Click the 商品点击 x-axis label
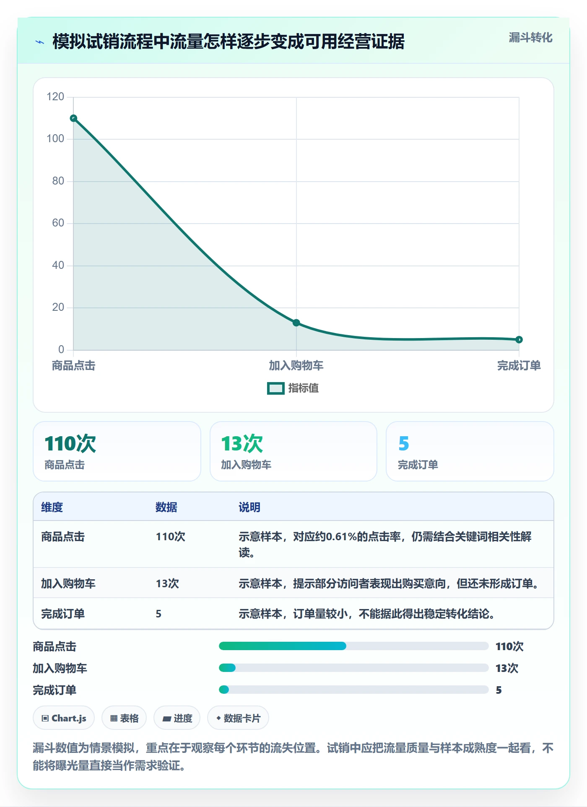Viewport: 587px width, 807px height. coord(74,366)
